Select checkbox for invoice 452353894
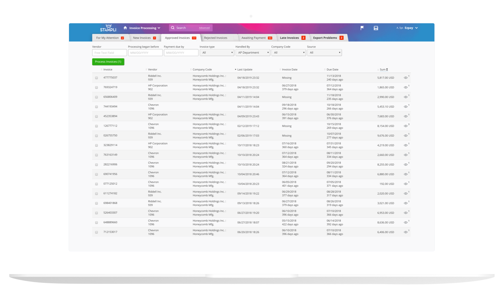Screen dimensions: 504x287 point(96,116)
